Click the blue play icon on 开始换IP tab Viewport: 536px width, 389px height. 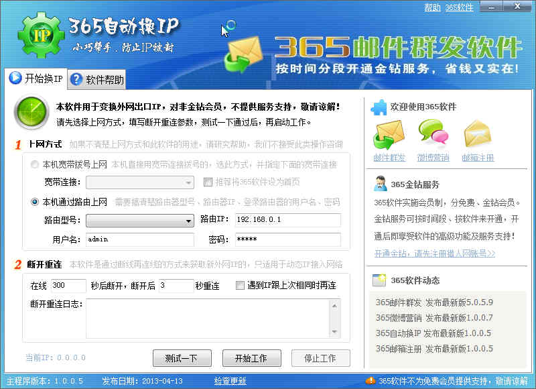[15, 78]
